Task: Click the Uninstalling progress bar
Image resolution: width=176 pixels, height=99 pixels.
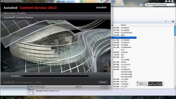Action: click(55, 76)
